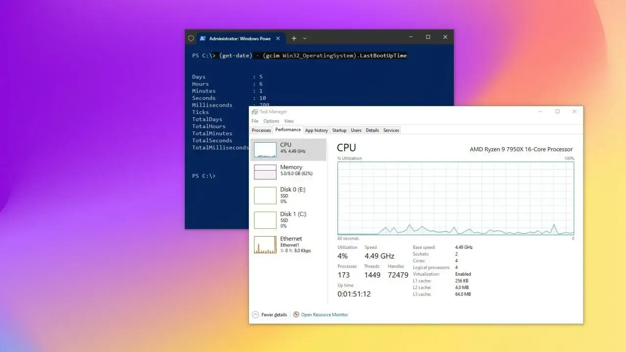
Task: Click the Task Manager title bar icon
Action: click(255, 112)
